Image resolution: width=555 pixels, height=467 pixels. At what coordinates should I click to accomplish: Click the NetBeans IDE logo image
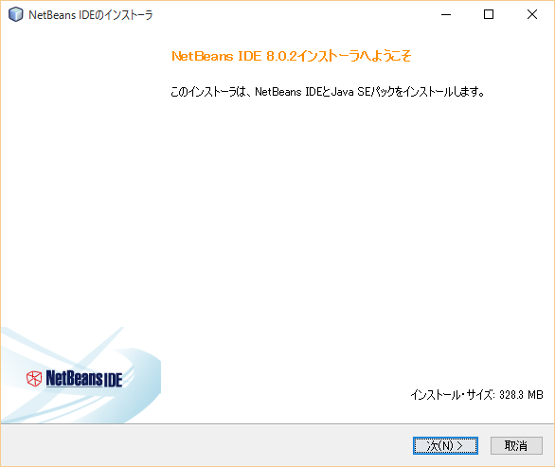75,379
